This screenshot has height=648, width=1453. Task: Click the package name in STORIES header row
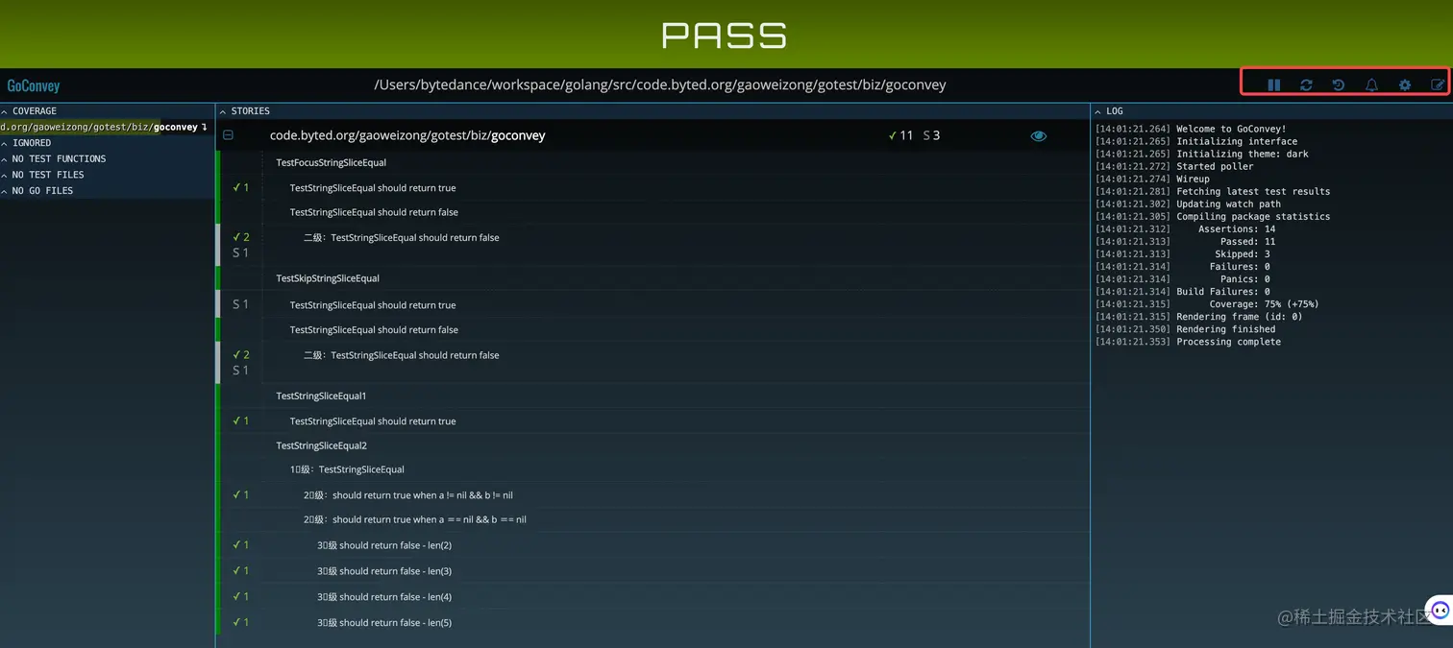point(407,135)
